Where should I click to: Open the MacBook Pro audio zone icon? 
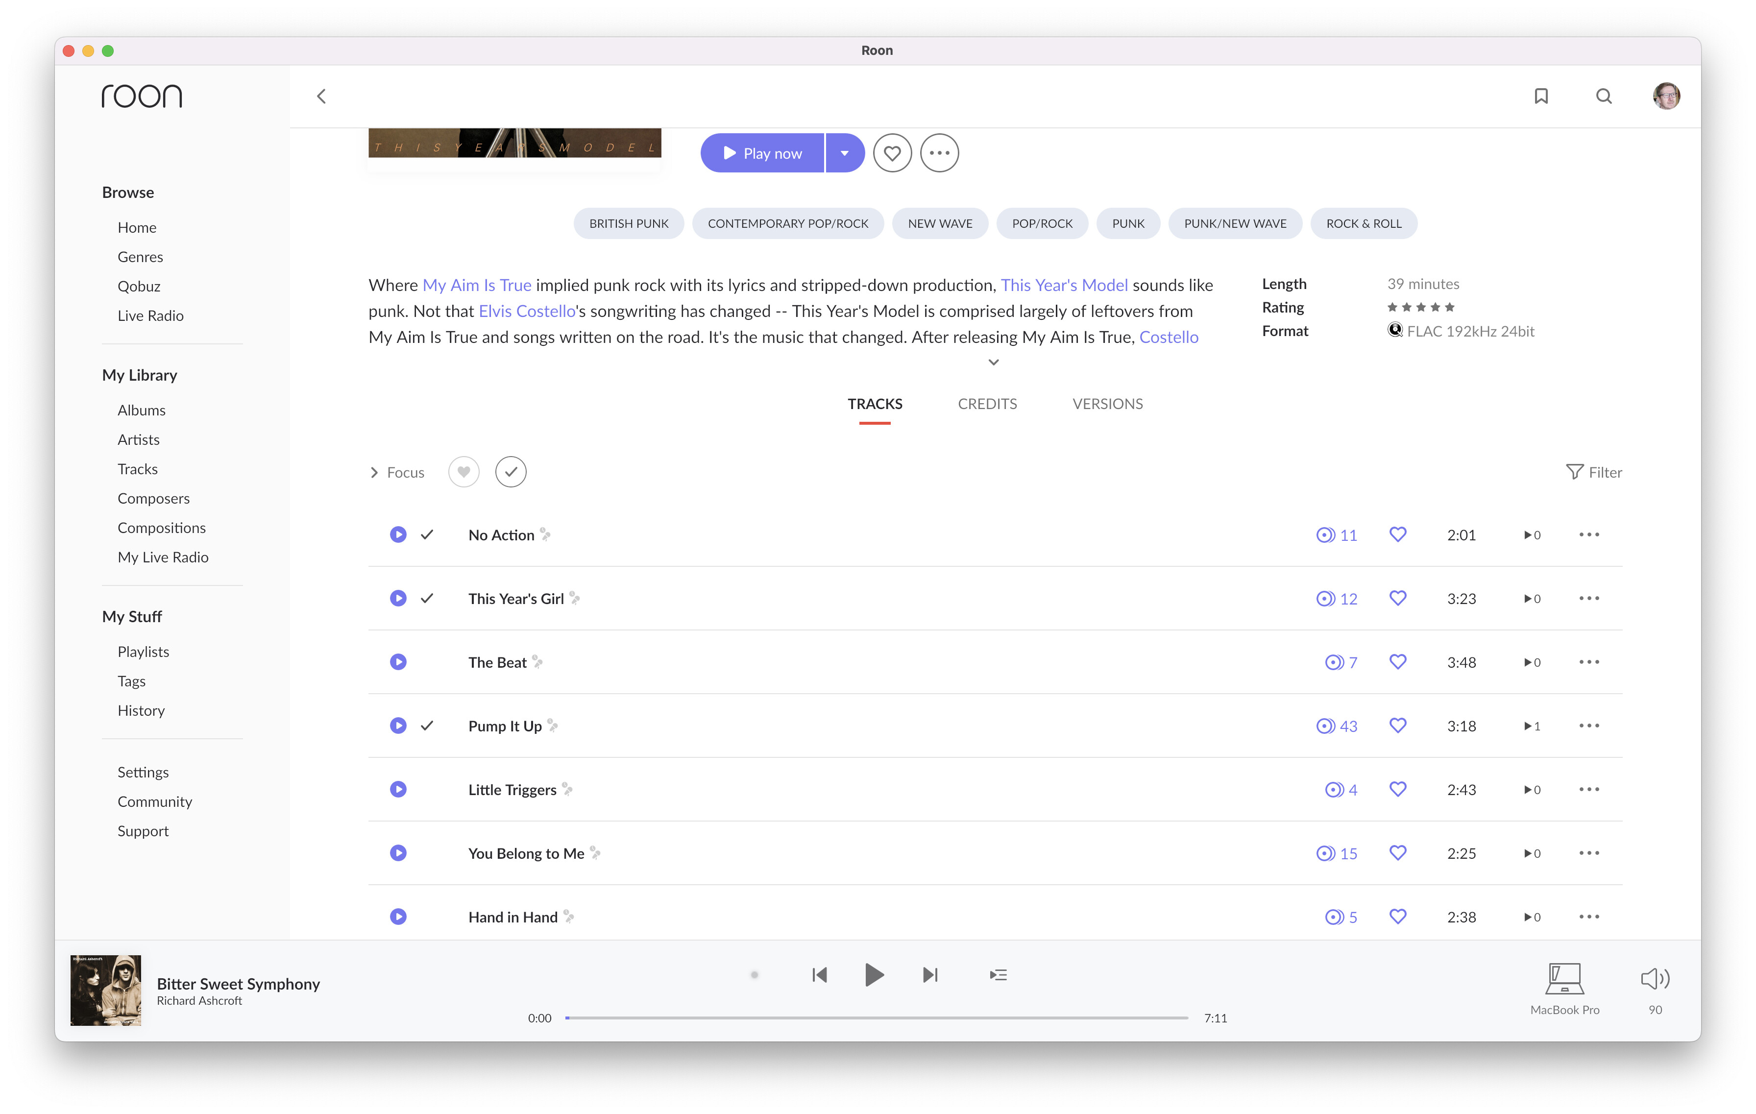(x=1565, y=979)
